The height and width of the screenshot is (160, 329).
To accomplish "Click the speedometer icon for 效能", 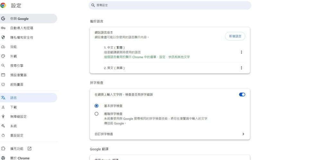I will [3, 47].
